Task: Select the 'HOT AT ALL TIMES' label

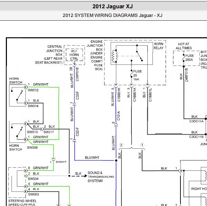Action: tap(184, 46)
